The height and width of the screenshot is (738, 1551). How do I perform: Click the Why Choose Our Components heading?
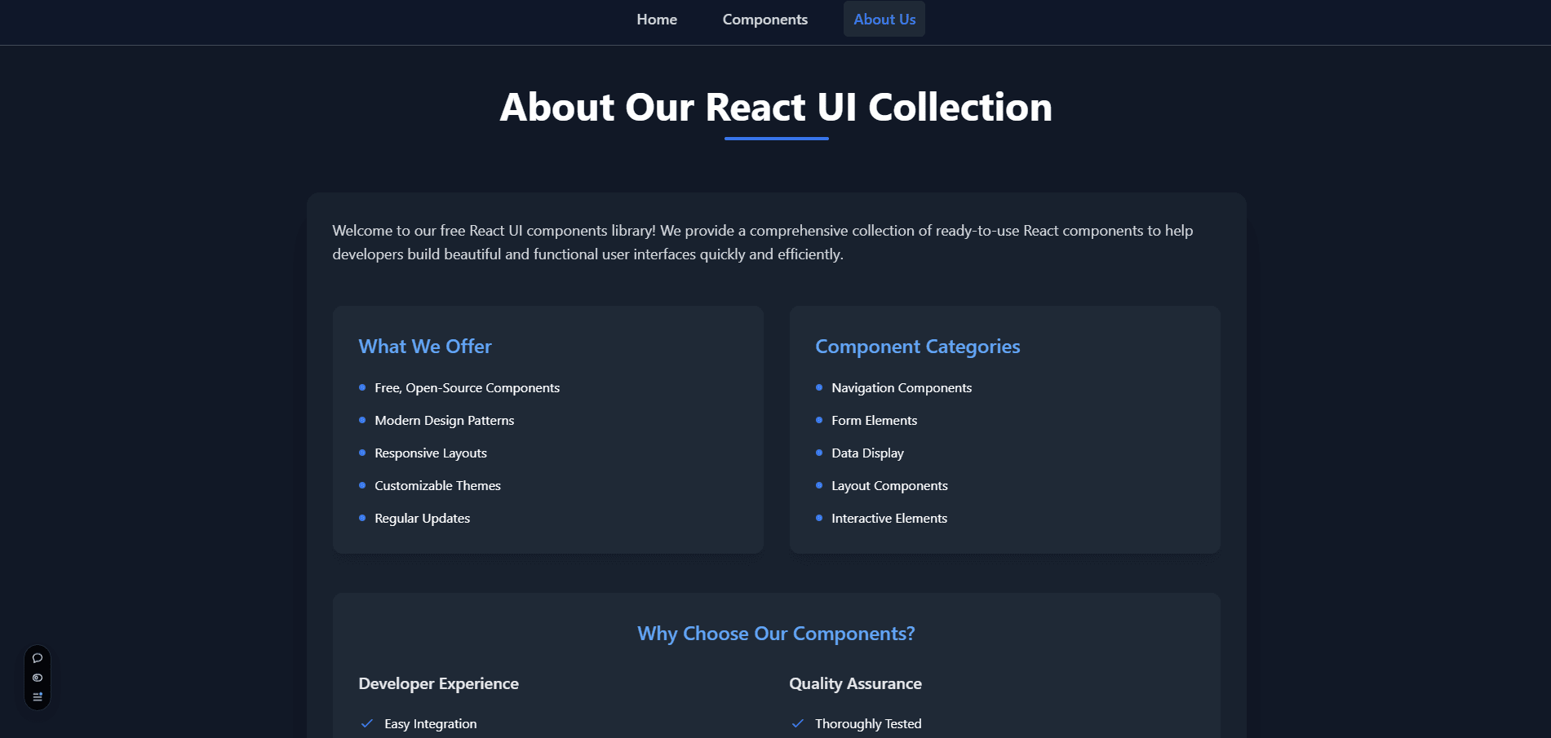[775, 633]
